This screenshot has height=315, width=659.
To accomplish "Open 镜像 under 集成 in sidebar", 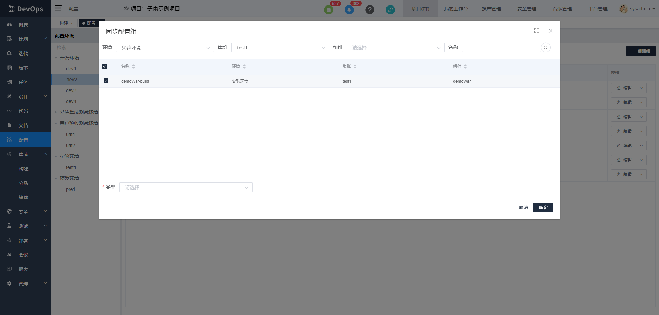I will click(x=24, y=197).
